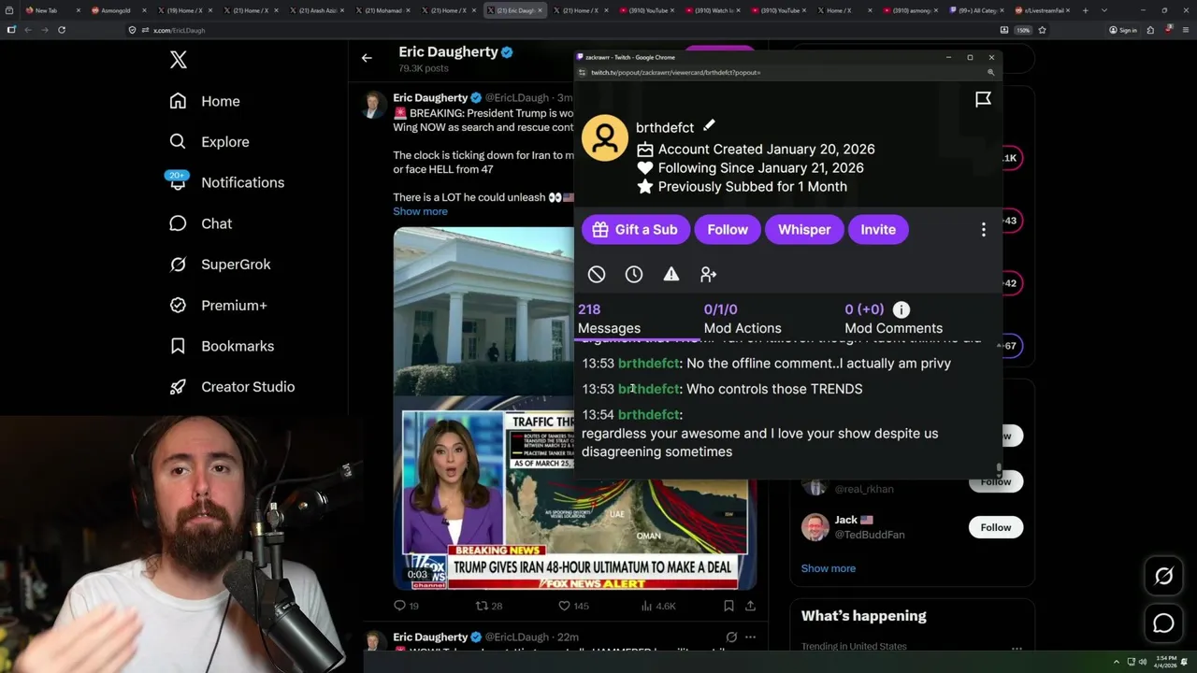This screenshot has width=1197, height=673.
Task: Click the Explore magnifier icon in sidebar
Action: [178, 141]
